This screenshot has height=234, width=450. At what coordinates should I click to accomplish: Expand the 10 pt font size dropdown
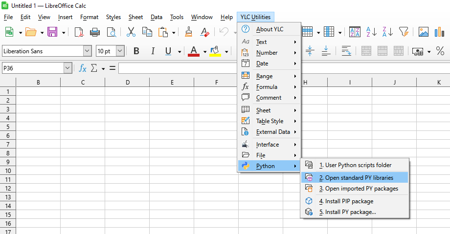(120, 51)
